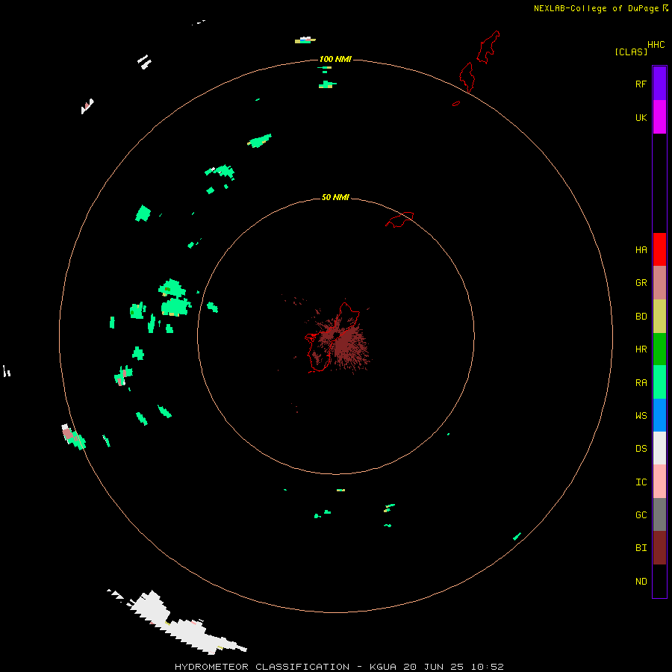672x672 pixels.
Task: Click the 50 NMI range ring label
Action: coord(335,197)
